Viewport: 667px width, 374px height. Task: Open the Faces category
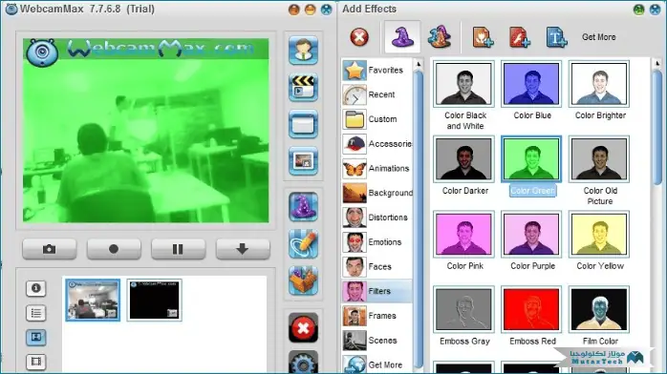(x=377, y=266)
